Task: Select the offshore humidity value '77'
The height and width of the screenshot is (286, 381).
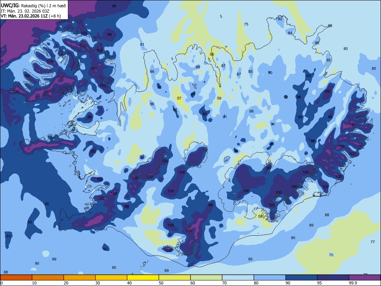Action: pyautogui.click(x=373, y=242)
